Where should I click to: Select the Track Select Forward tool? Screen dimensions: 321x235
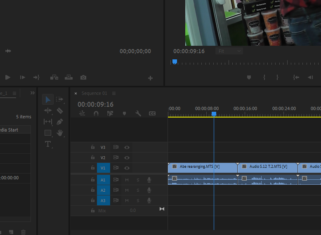click(x=59, y=99)
